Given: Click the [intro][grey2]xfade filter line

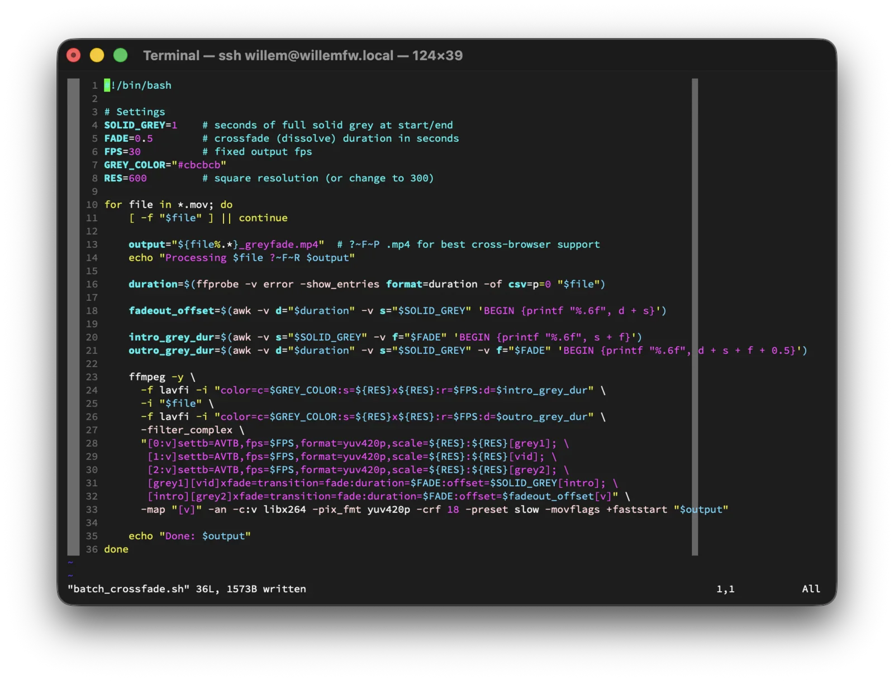Looking at the screenshot, I should coord(389,496).
